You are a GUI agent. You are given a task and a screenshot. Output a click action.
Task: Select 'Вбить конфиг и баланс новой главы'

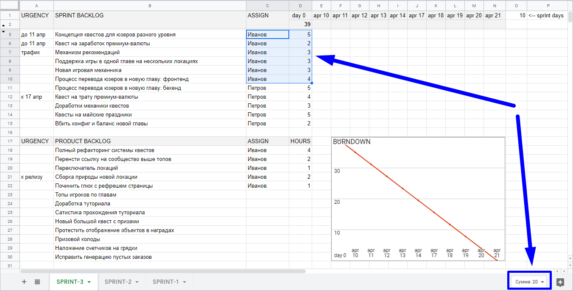click(x=150, y=123)
